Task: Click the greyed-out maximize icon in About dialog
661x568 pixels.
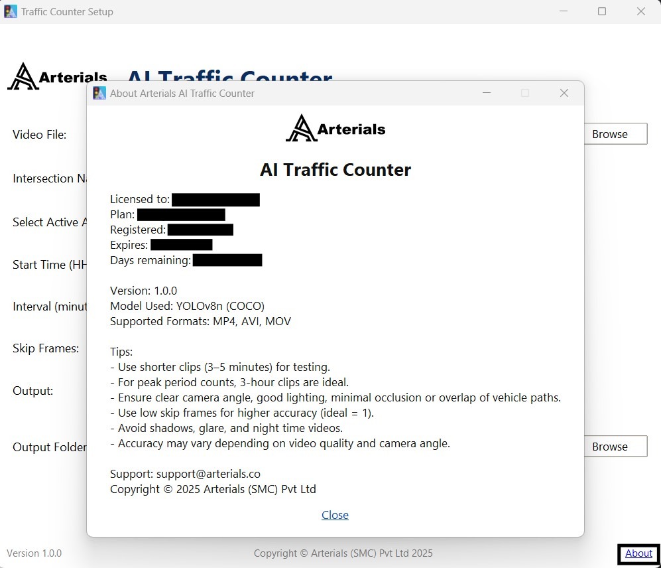Action: (x=525, y=93)
